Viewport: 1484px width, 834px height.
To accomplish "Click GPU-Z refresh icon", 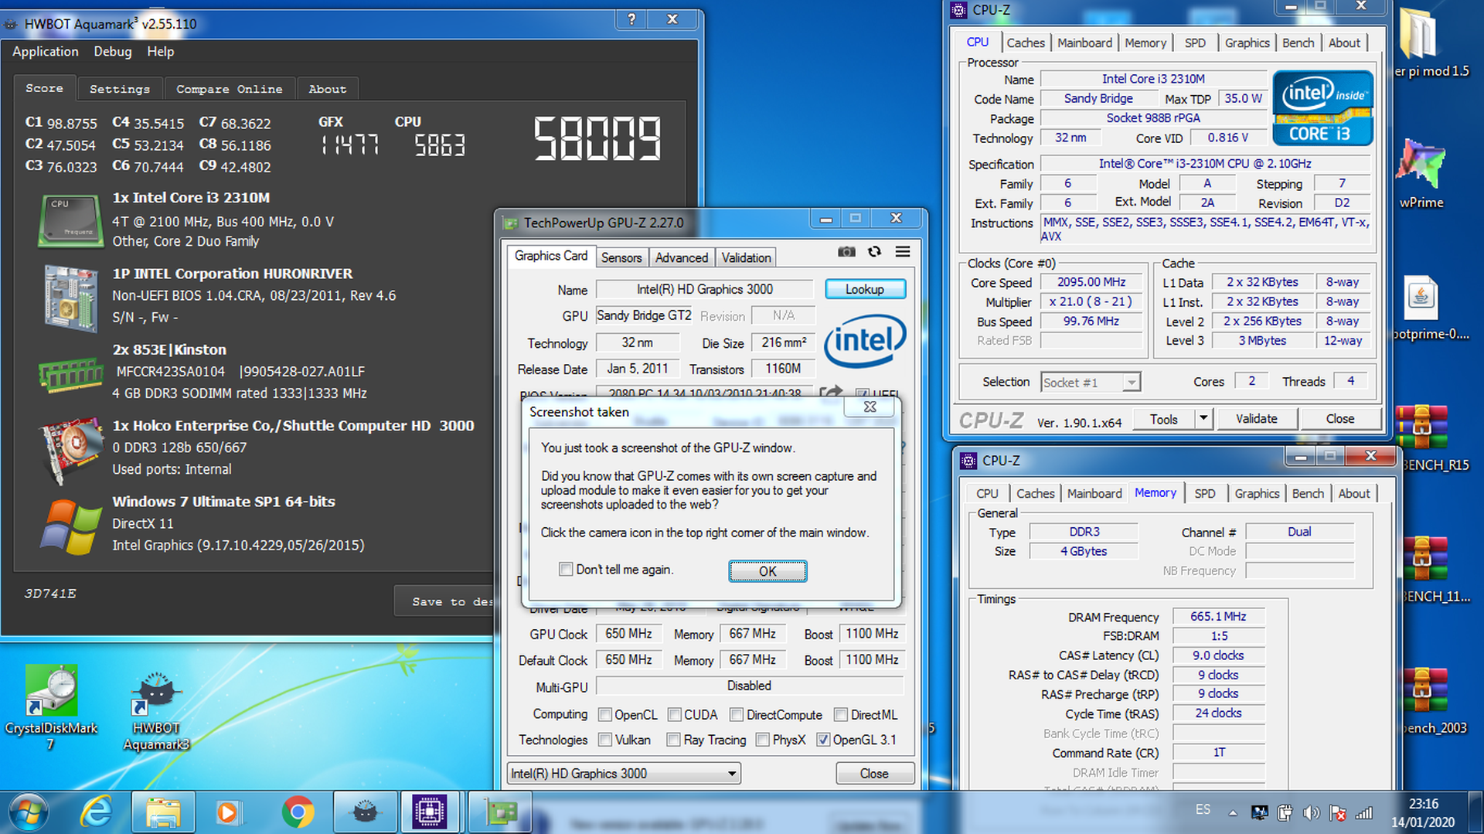I will point(874,252).
